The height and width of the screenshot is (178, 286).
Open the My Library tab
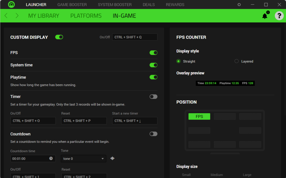(44, 16)
